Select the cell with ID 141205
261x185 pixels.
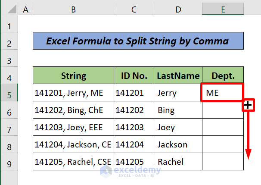pos(134,162)
